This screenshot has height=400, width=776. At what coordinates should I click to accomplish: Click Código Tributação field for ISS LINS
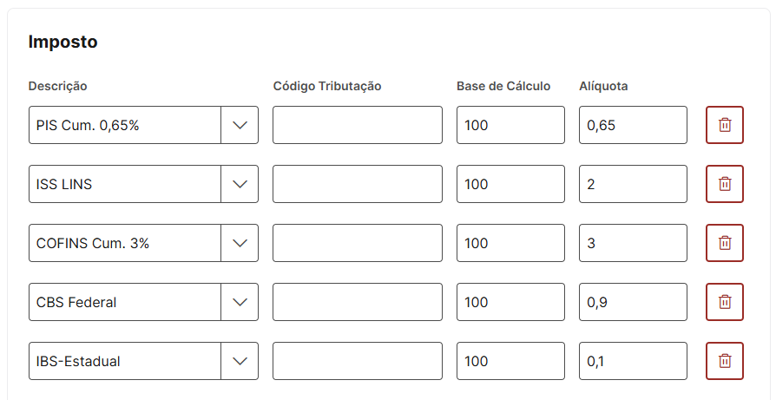(357, 184)
